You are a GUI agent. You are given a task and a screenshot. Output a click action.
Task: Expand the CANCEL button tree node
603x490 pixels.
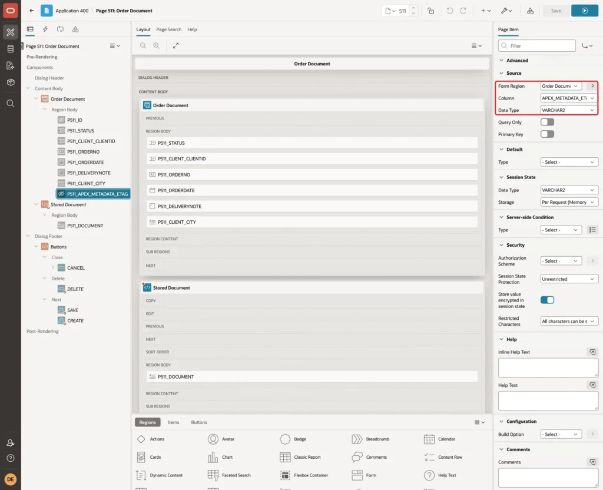tap(52, 268)
